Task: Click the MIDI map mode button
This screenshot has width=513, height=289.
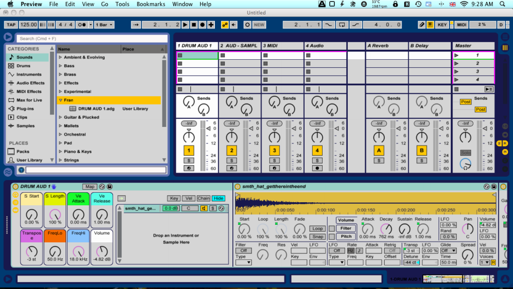Action: point(461,25)
